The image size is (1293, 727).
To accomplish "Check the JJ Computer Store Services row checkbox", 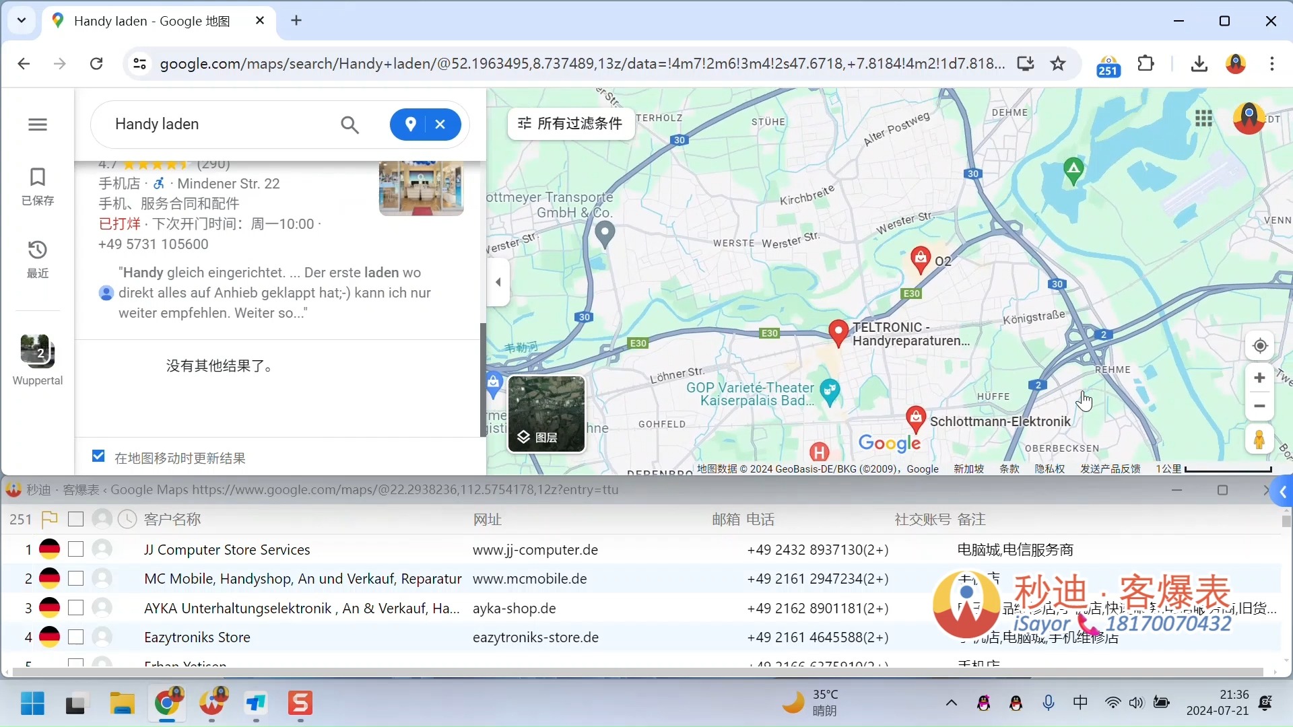I will [75, 549].
